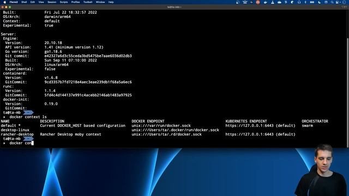Open the Toolbelt menu
The image size is (349, 196).
[88, 2]
